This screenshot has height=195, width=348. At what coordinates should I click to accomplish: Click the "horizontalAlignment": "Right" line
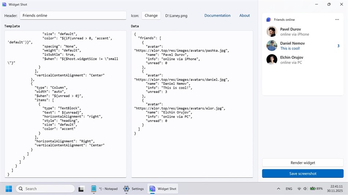[64, 141]
